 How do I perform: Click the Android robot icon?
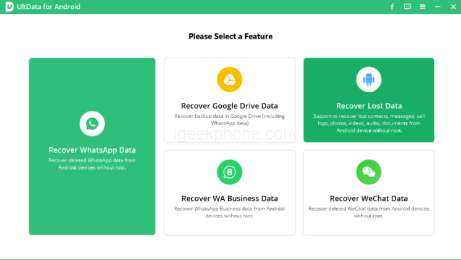[x=369, y=80]
